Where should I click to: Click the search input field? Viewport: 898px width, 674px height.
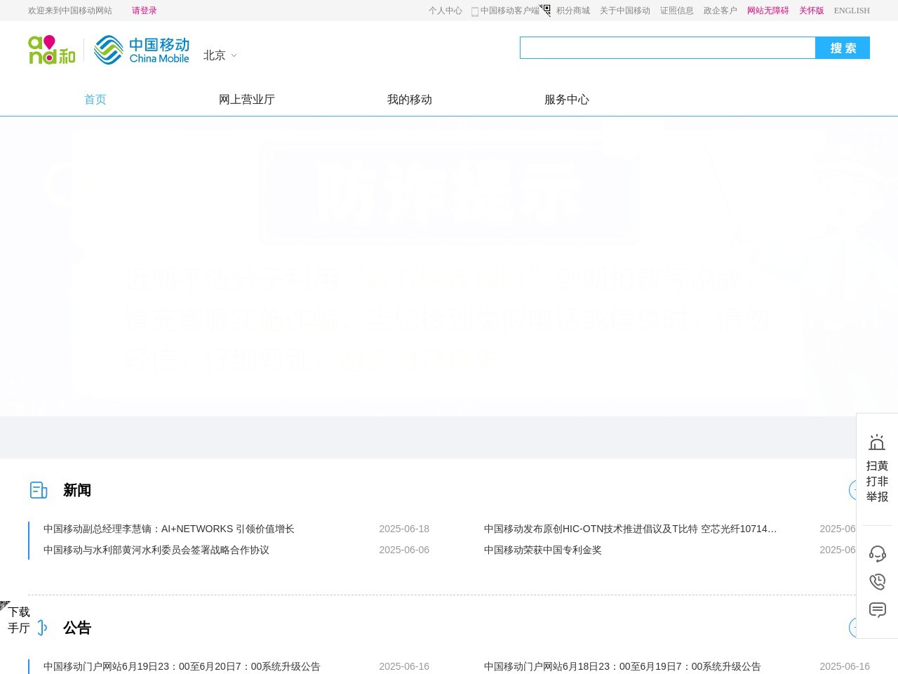click(667, 48)
